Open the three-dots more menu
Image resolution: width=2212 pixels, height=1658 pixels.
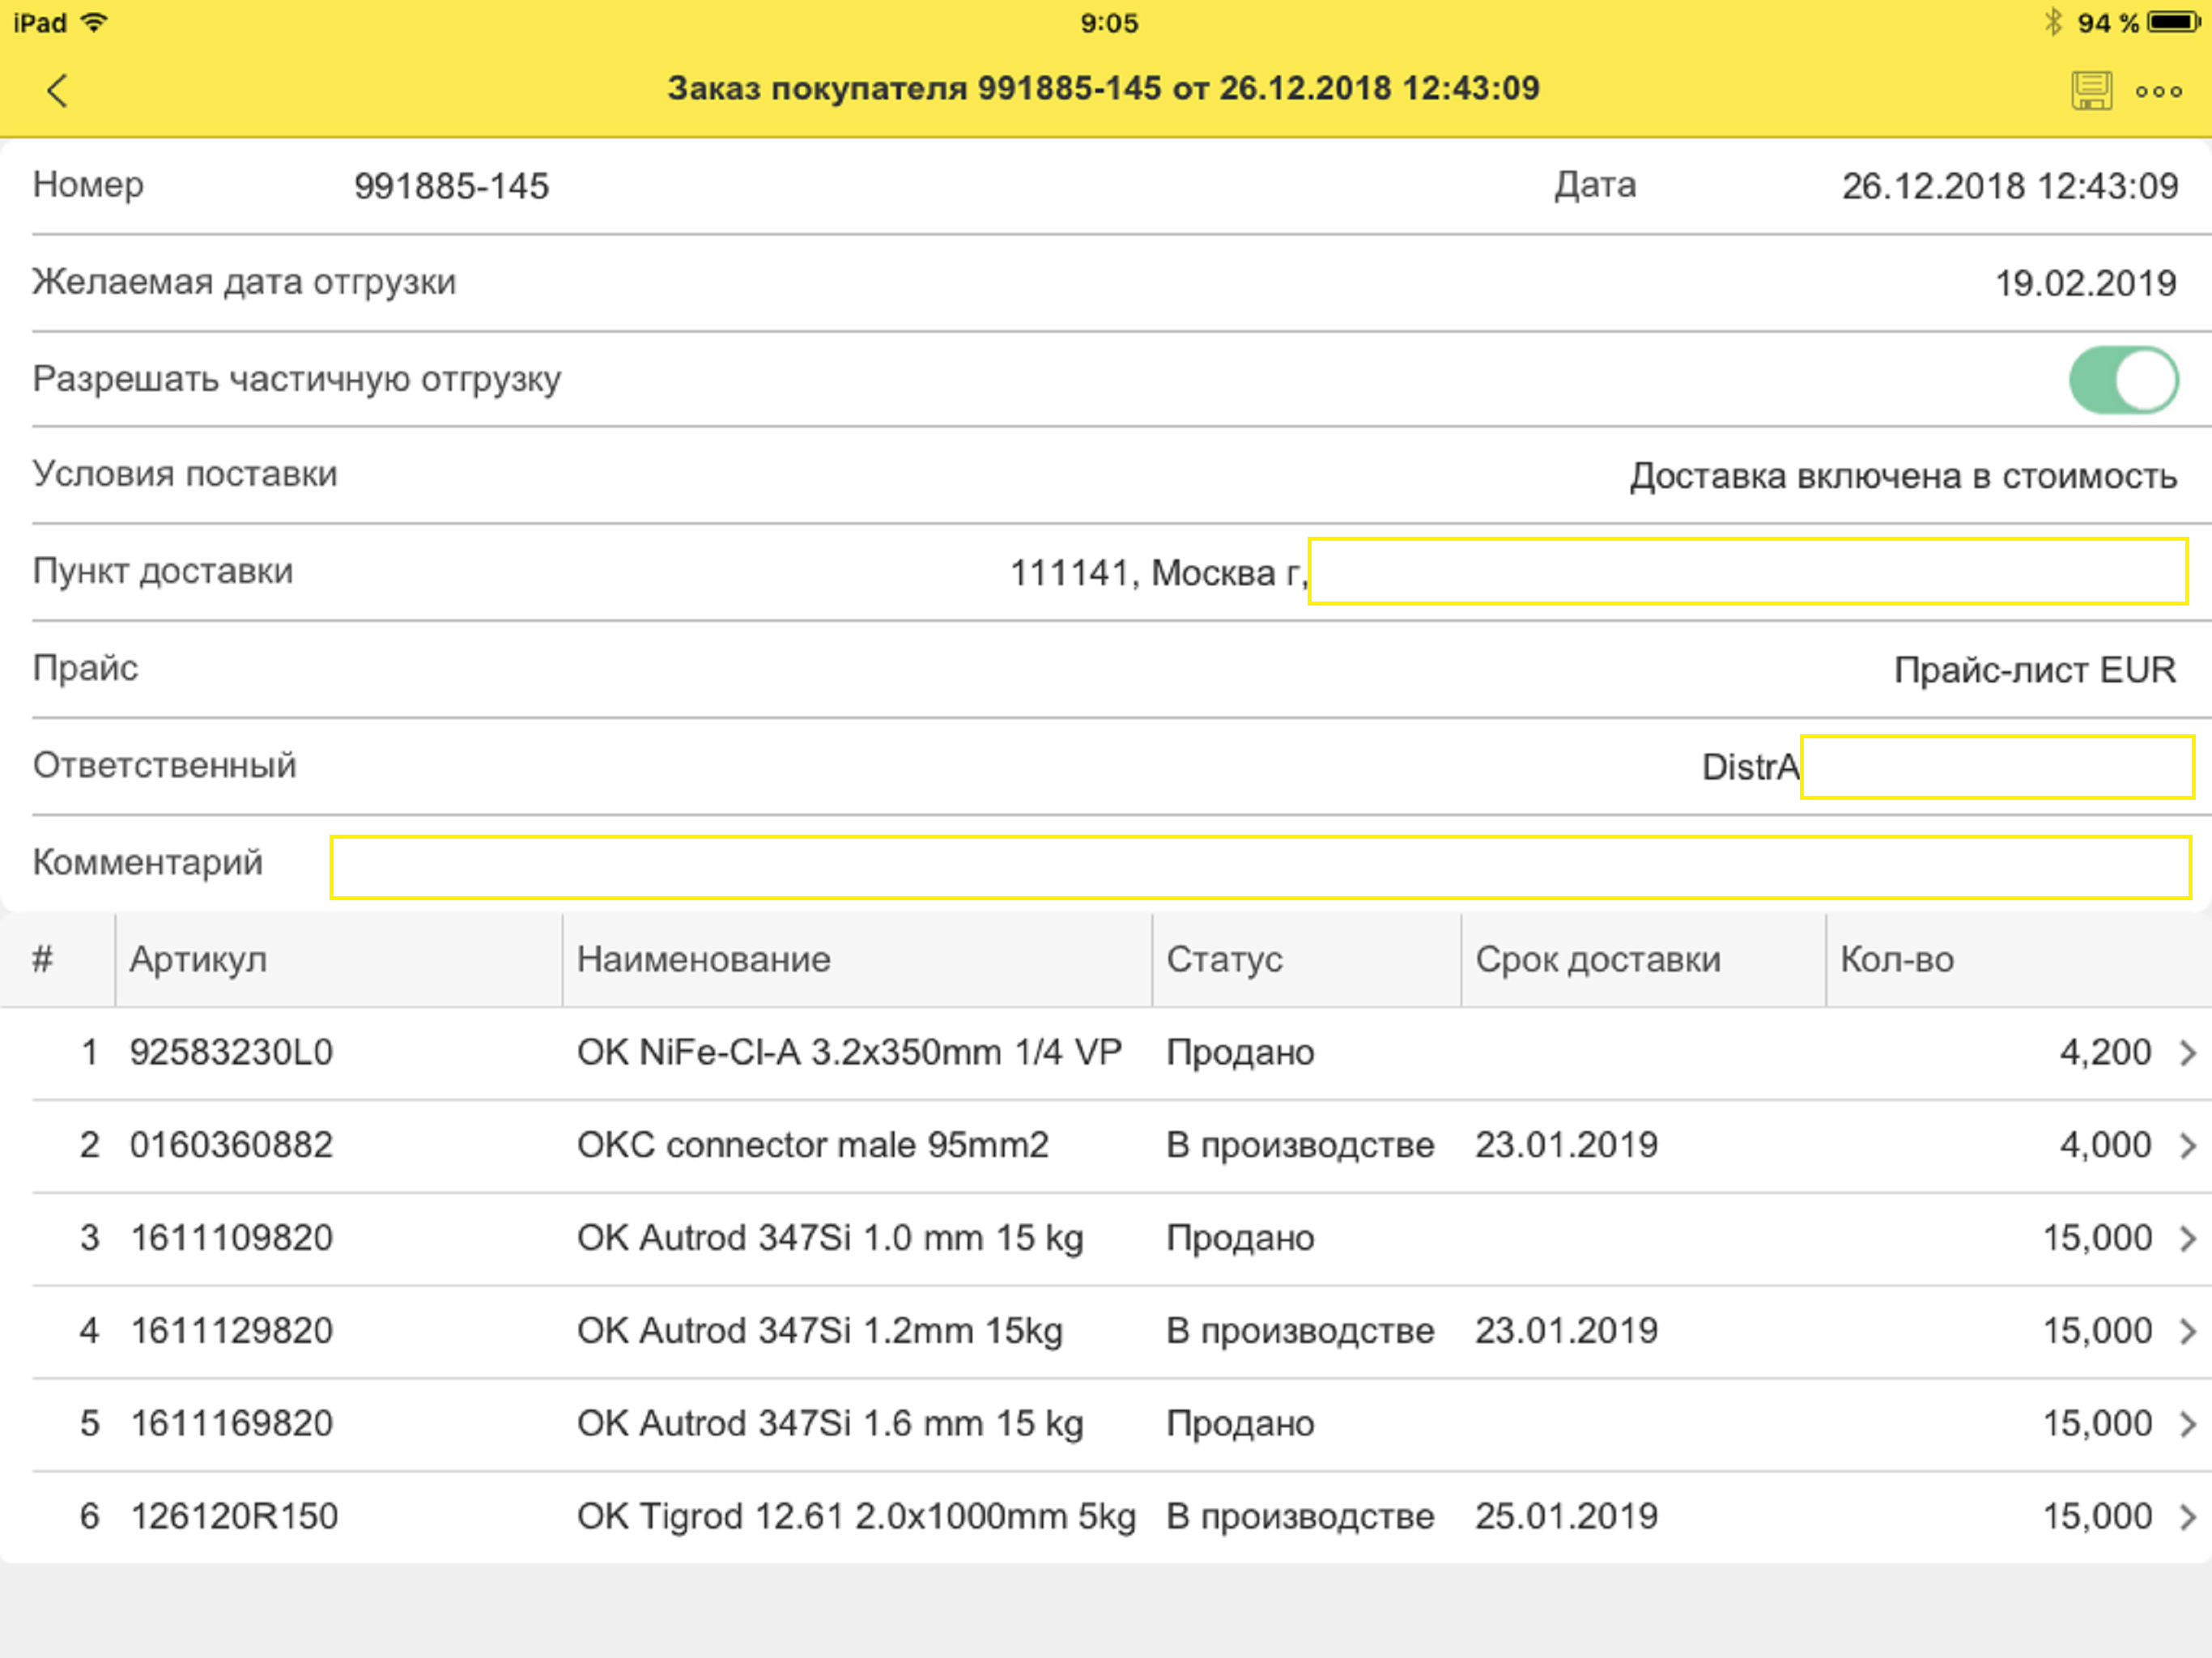click(x=2158, y=91)
